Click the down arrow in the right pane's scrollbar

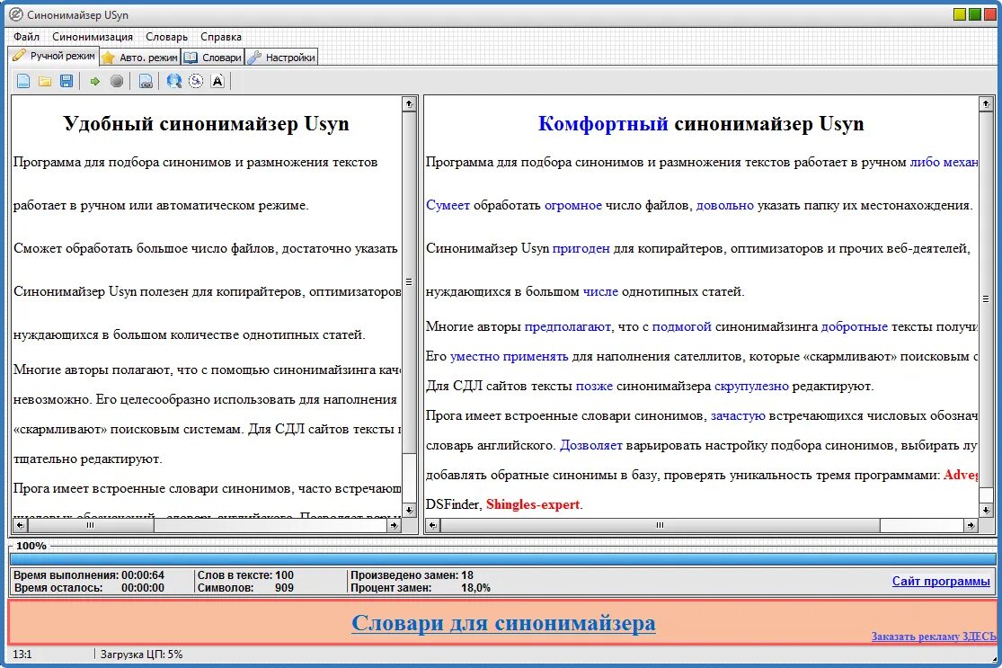point(986,510)
